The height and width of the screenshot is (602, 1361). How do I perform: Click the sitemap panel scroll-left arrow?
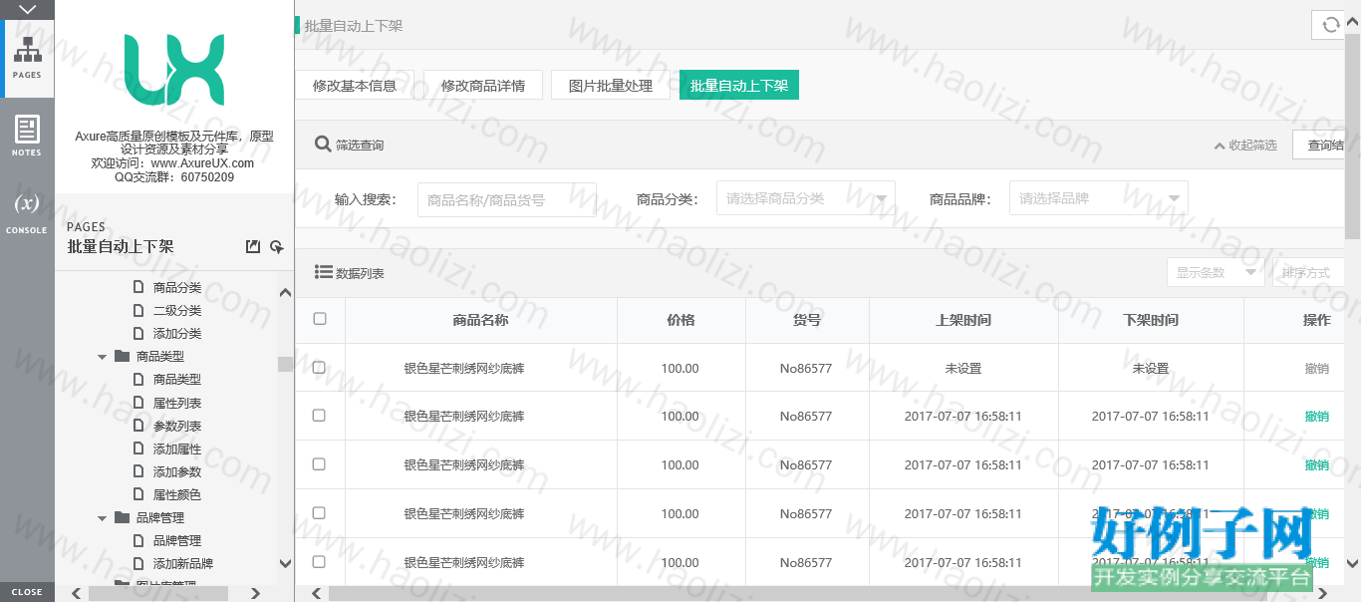77,593
